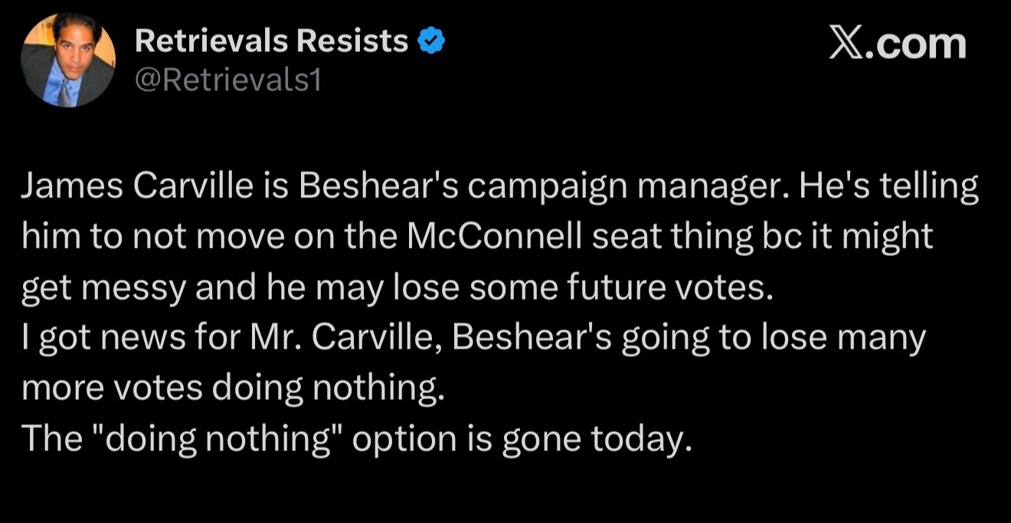
Task: Click the X logo in the watermark
Action: pyautogui.click(x=846, y=43)
